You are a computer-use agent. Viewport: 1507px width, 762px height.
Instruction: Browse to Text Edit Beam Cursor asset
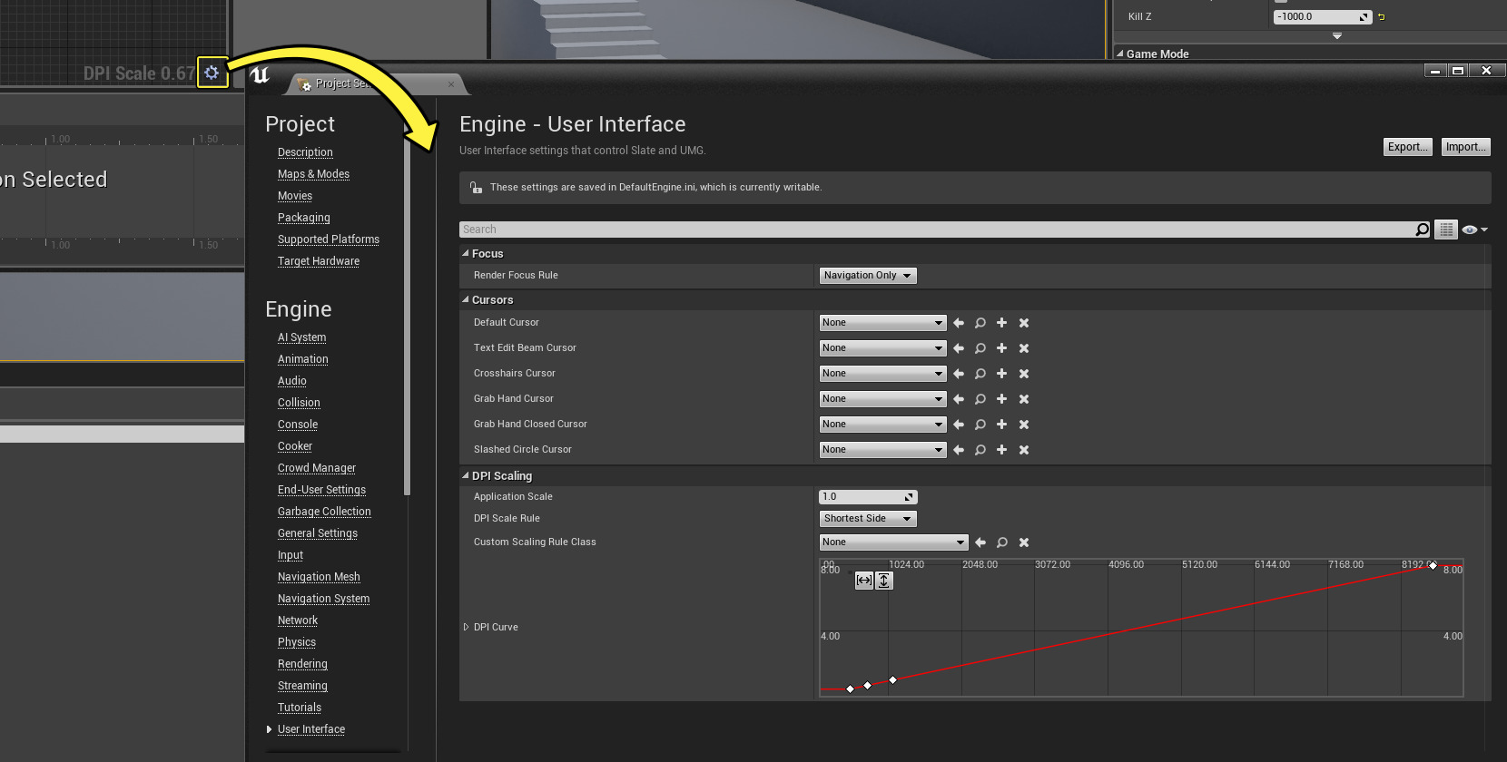[980, 348]
